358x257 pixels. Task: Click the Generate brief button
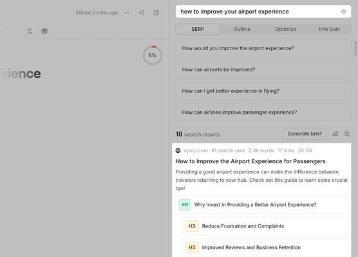[305, 134]
